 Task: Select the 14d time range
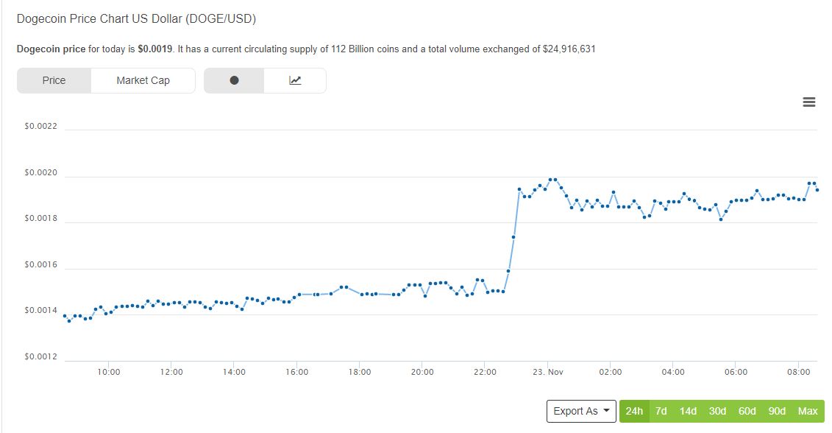pos(689,411)
